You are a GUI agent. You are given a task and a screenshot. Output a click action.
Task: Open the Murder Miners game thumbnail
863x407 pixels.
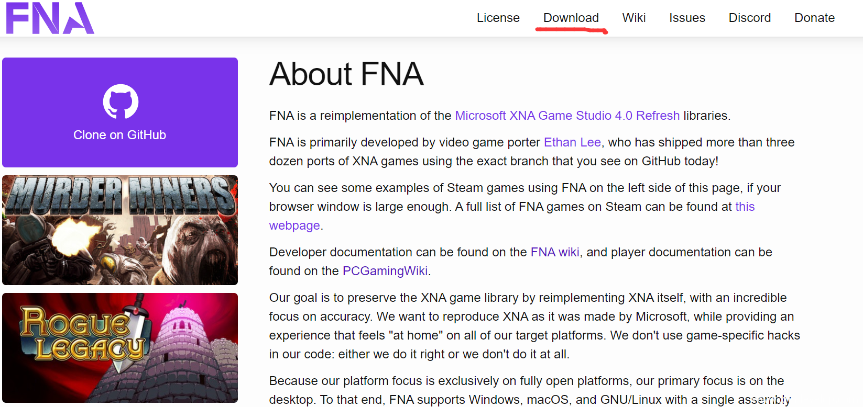(120, 230)
